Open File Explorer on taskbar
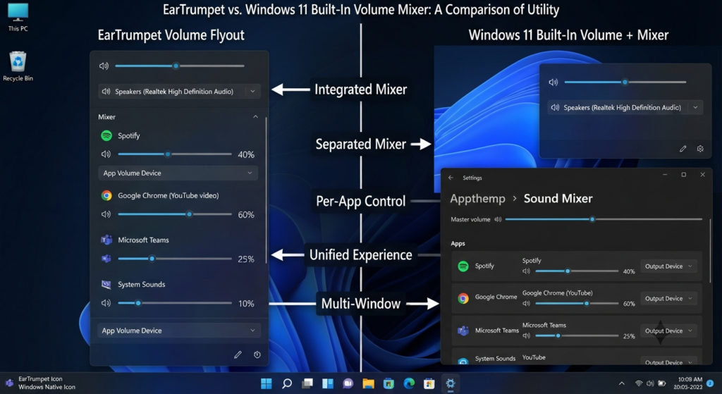 click(368, 383)
